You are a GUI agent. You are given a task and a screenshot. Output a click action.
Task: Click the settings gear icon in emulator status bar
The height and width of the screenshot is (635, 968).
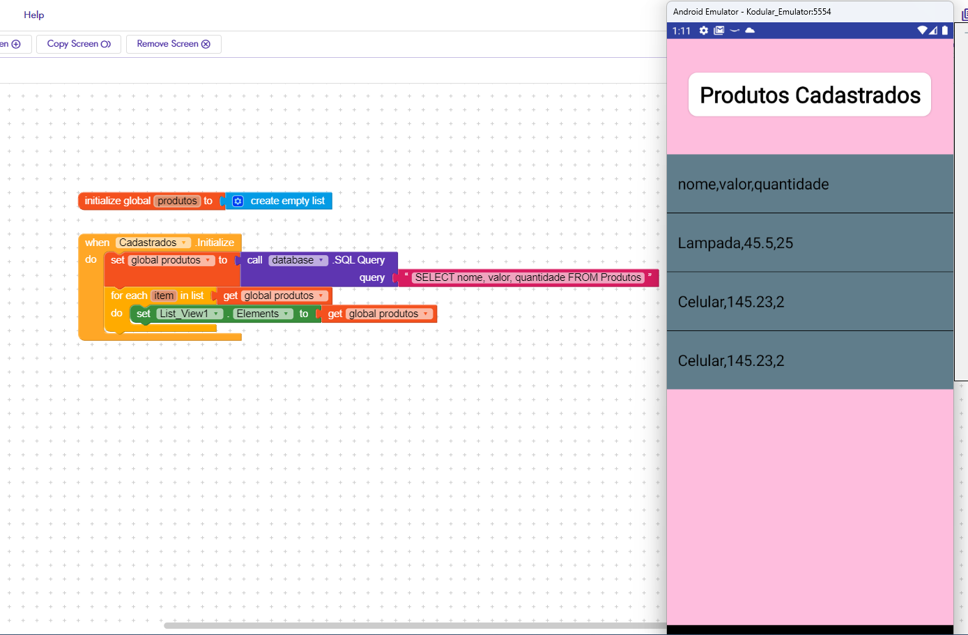coord(704,31)
